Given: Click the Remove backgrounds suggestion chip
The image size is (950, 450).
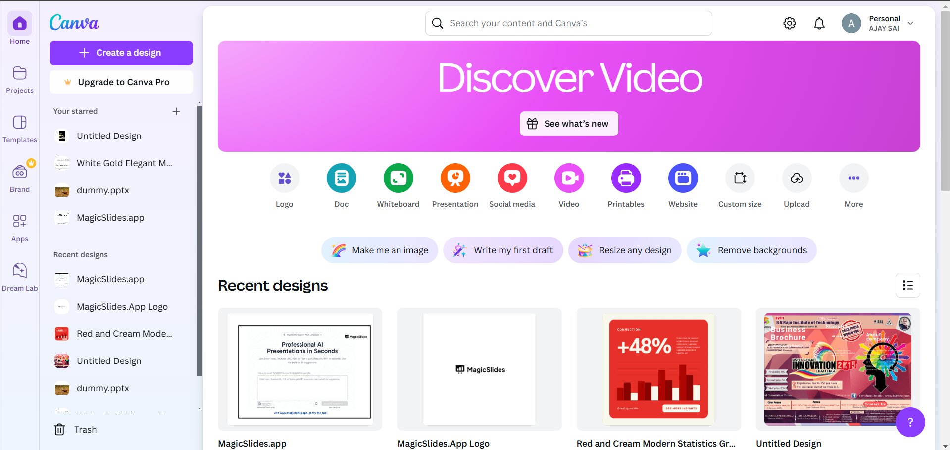Looking at the screenshot, I should (751, 250).
